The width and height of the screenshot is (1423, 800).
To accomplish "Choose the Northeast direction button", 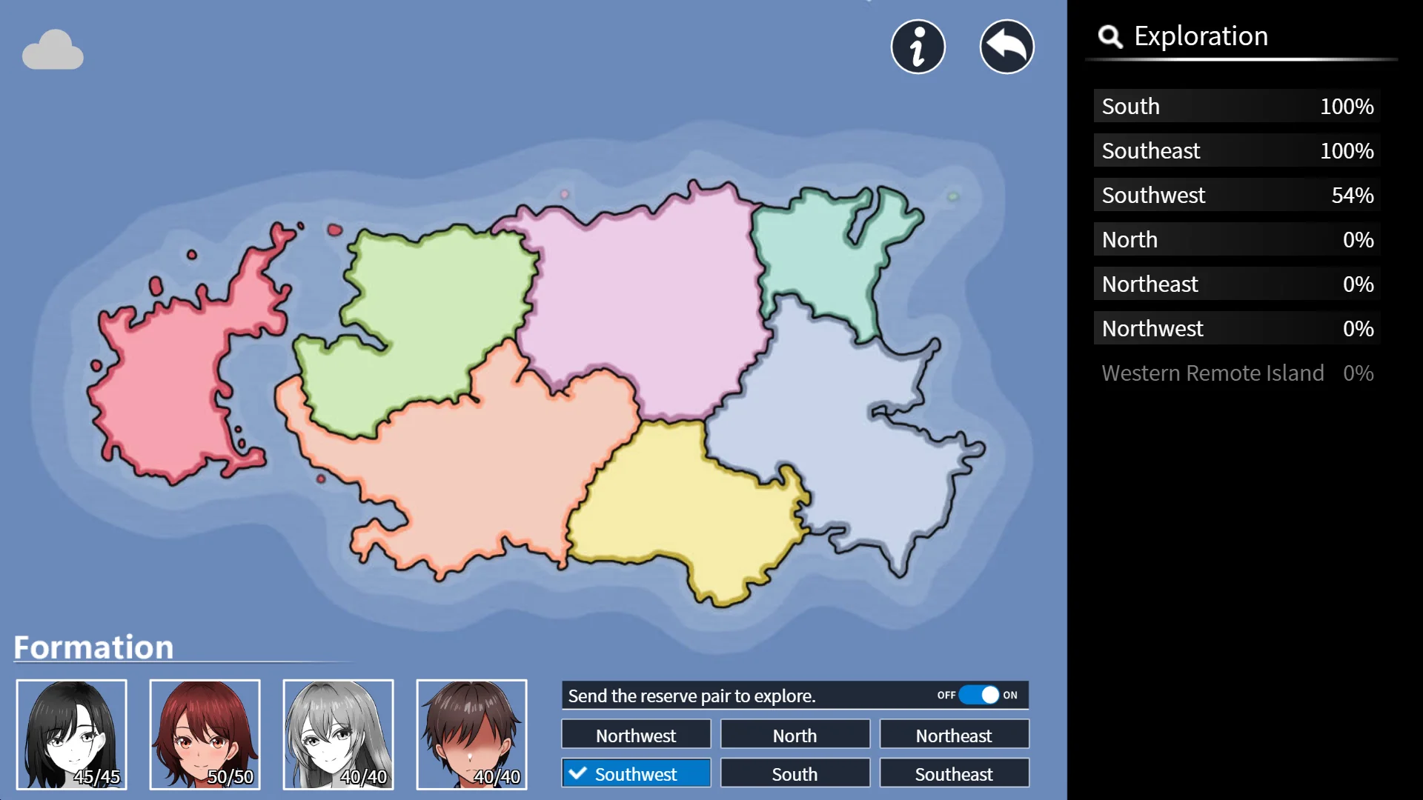I will (954, 735).
